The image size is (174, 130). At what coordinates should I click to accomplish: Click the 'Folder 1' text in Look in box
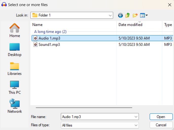coord(44,15)
